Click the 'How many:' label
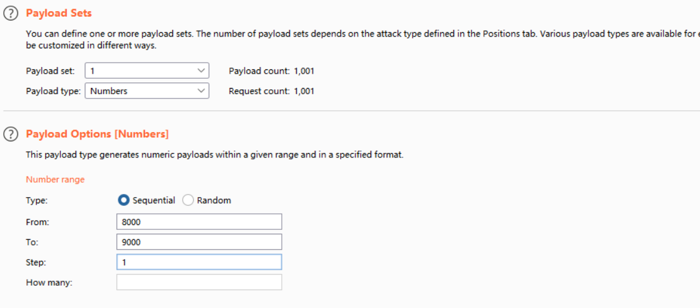 [49, 282]
